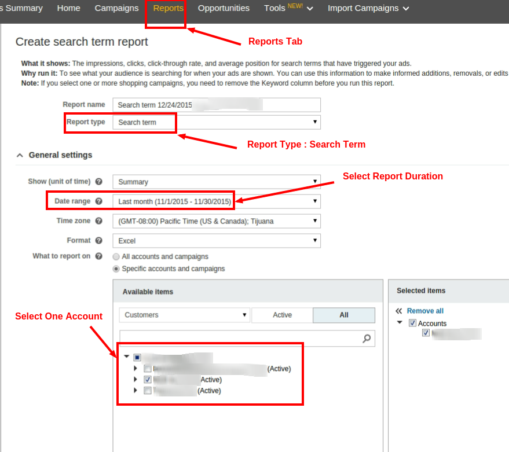The image size is (509, 452).
Task: Toggle the top-level customer checkbox in Available items
Action: coord(137,357)
